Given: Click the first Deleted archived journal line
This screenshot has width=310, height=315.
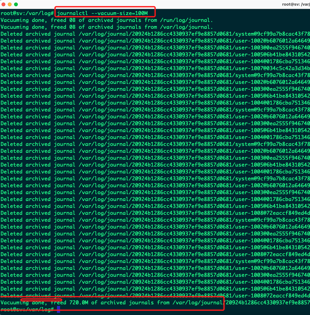Looking at the screenshot, I should point(155,34).
